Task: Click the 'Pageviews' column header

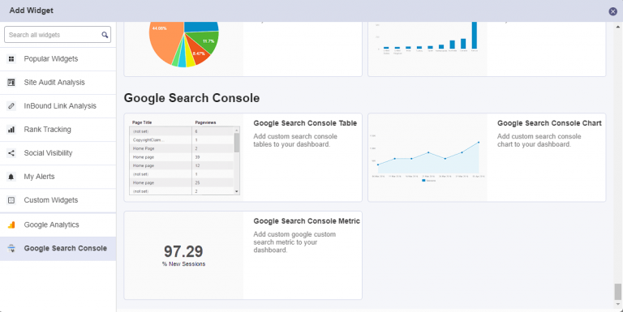Action: click(205, 122)
